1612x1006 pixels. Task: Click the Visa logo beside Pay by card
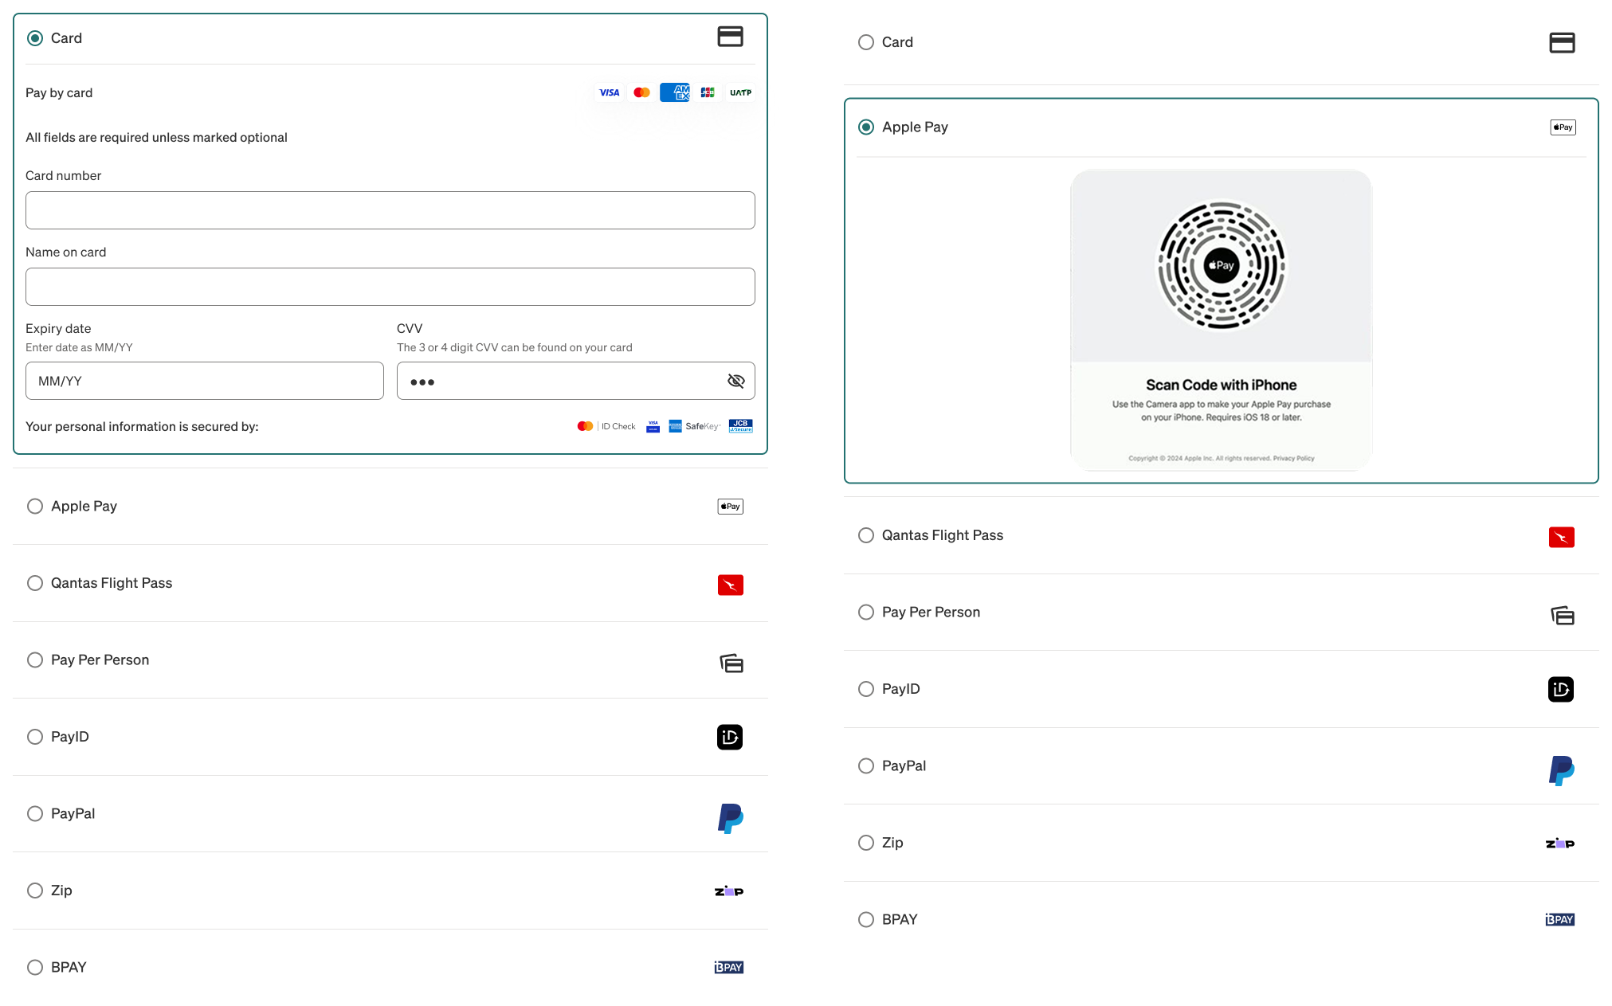click(x=610, y=92)
